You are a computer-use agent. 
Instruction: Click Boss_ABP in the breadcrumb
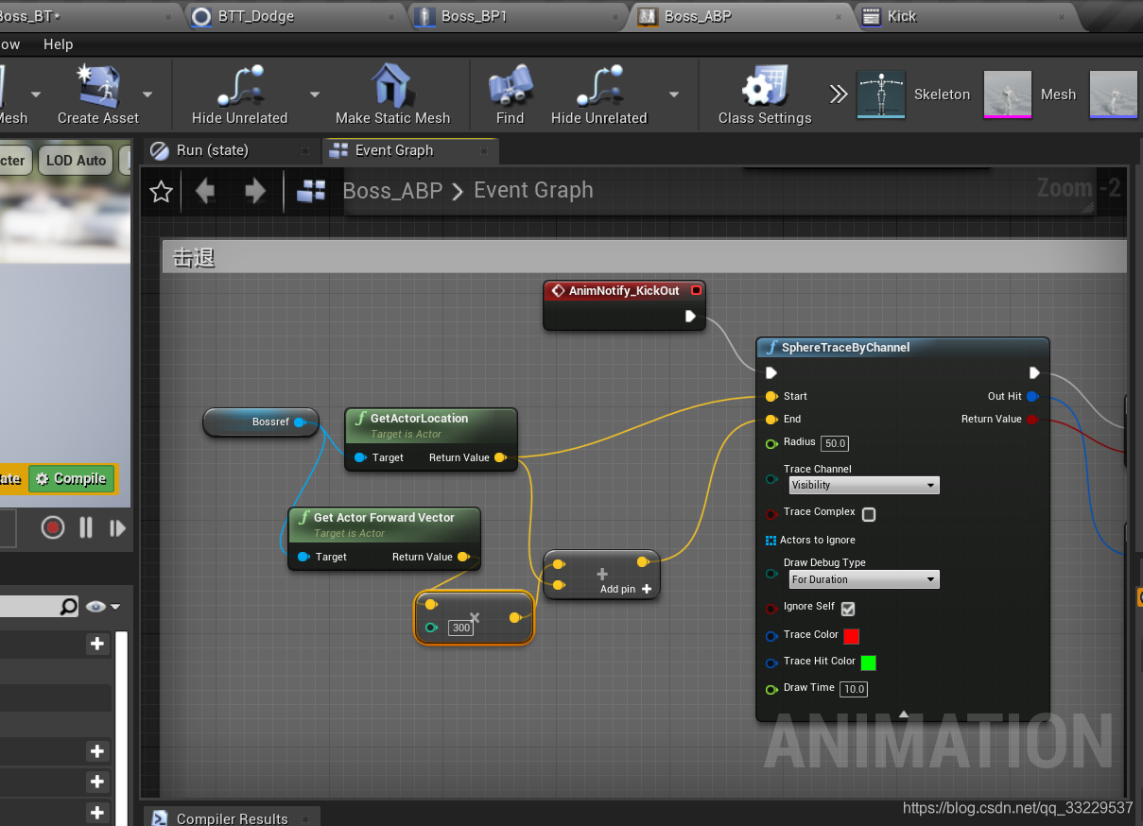(x=392, y=191)
